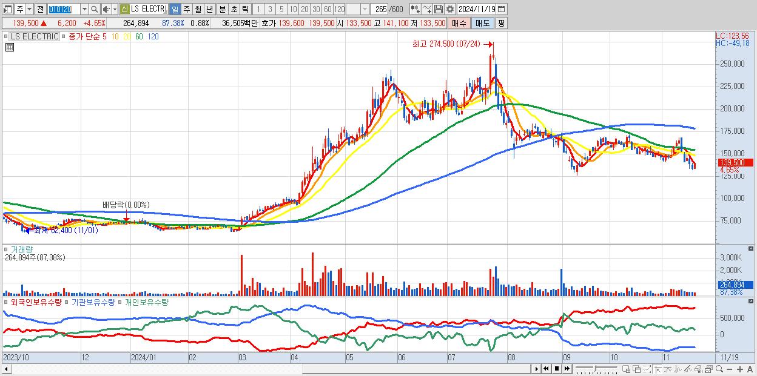Select the 30 interval button

coord(316,9)
